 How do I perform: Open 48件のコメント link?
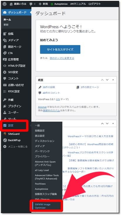click(51, 93)
